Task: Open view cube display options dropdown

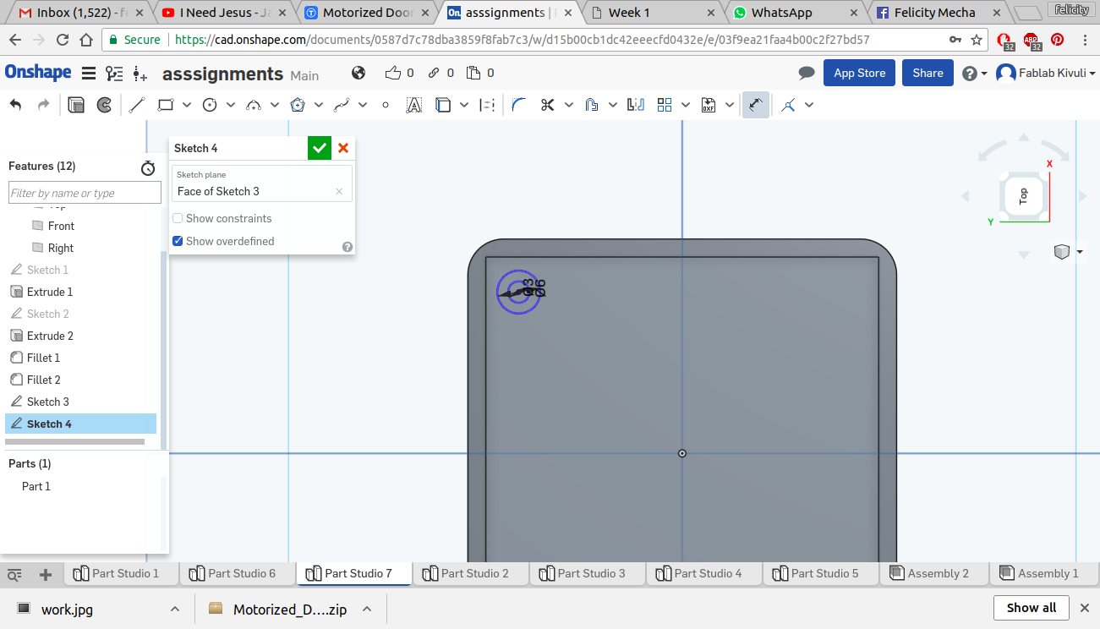Action: pyautogui.click(x=1080, y=252)
